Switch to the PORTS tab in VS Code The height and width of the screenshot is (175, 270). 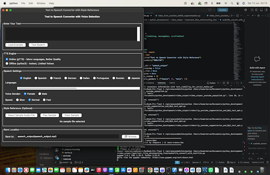(172, 83)
